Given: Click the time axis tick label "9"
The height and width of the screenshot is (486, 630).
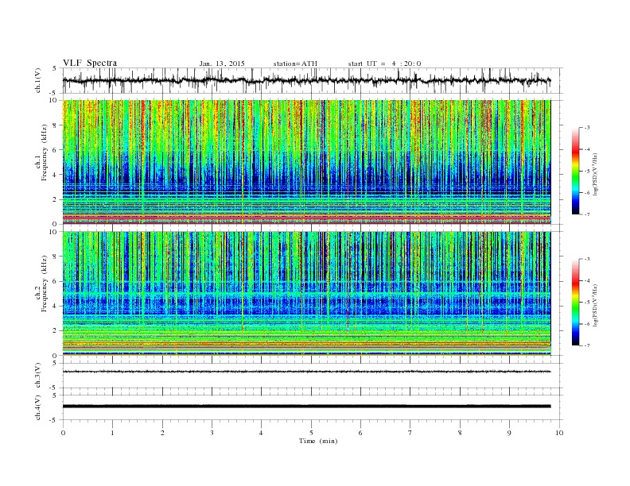Looking at the screenshot, I should point(509,433).
